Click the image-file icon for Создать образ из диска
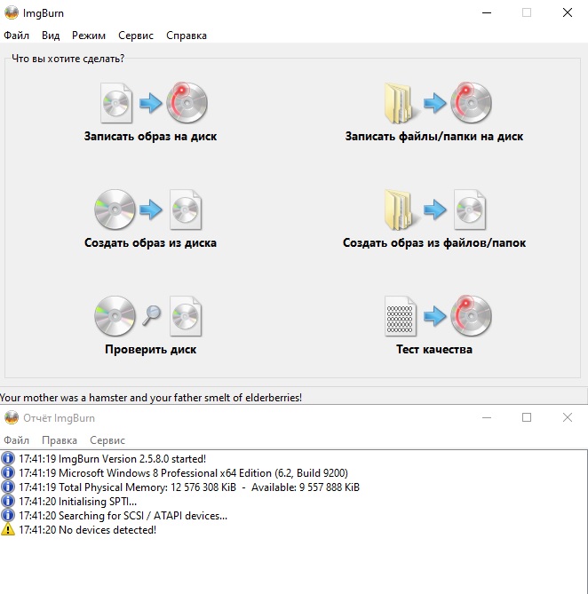 186,210
